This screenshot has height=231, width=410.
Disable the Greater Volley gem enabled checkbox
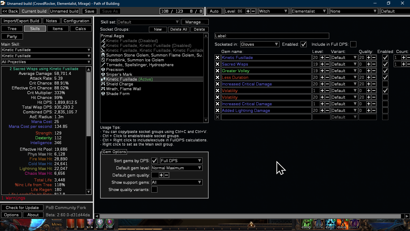coord(385,71)
